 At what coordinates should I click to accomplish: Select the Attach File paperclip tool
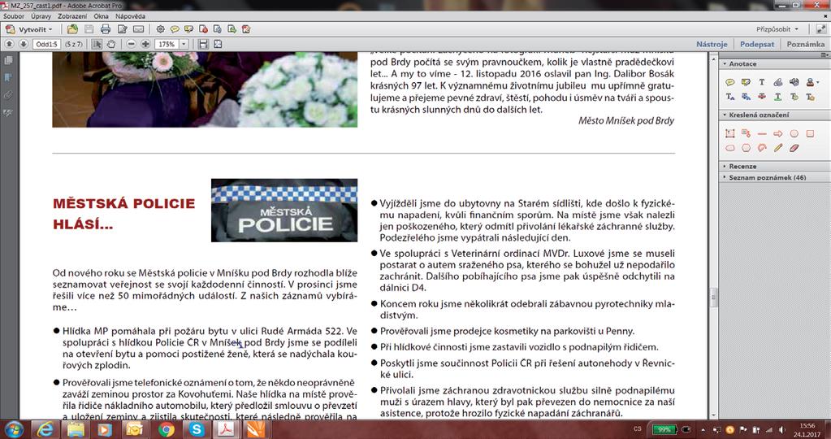(778, 82)
